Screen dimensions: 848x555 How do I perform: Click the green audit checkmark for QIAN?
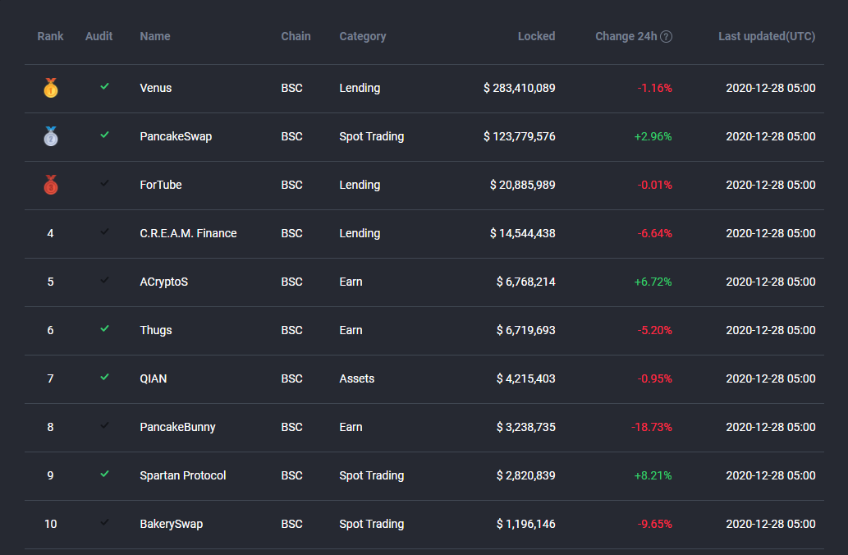point(104,377)
